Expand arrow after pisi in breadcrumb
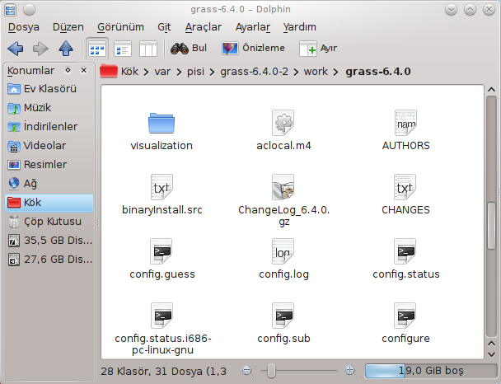The width and height of the screenshot is (501, 384). [212, 73]
